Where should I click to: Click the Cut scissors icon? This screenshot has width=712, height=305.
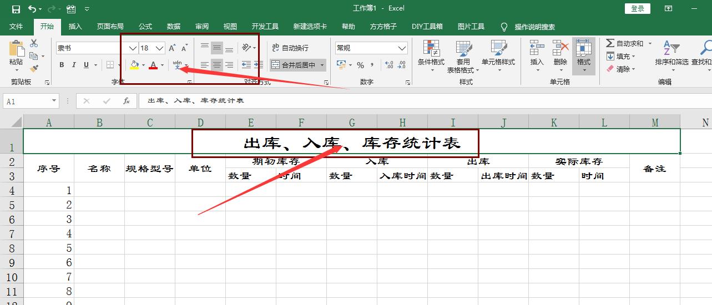34,43
